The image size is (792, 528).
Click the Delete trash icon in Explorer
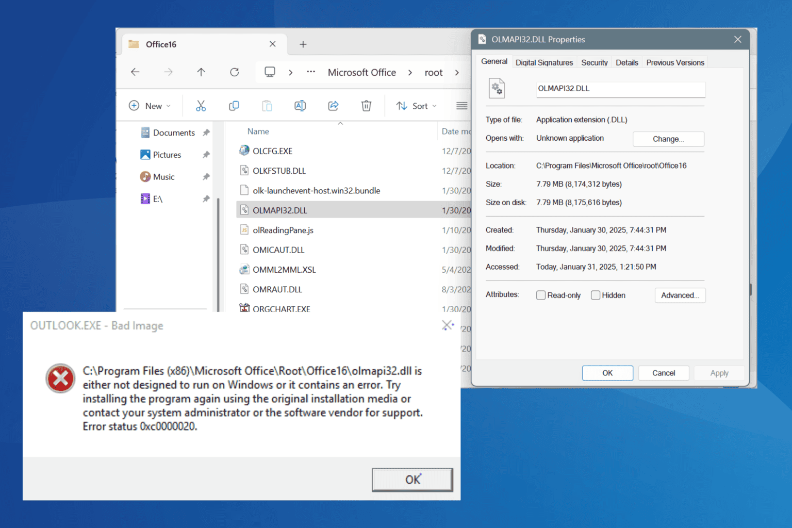click(366, 106)
